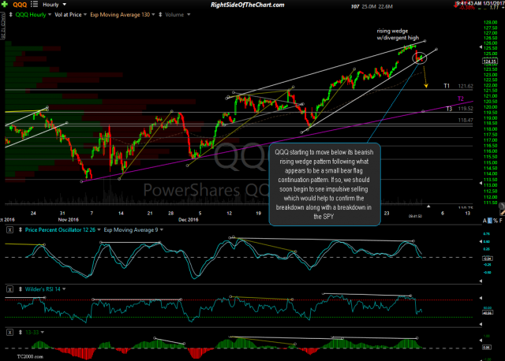Click the pencil drawing tool icon
This screenshot has width=505, height=361.
(x=502, y=212)
